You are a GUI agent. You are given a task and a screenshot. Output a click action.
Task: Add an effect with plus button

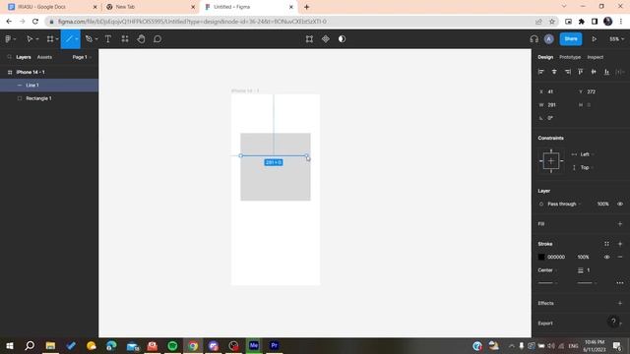tap(620, 303)
